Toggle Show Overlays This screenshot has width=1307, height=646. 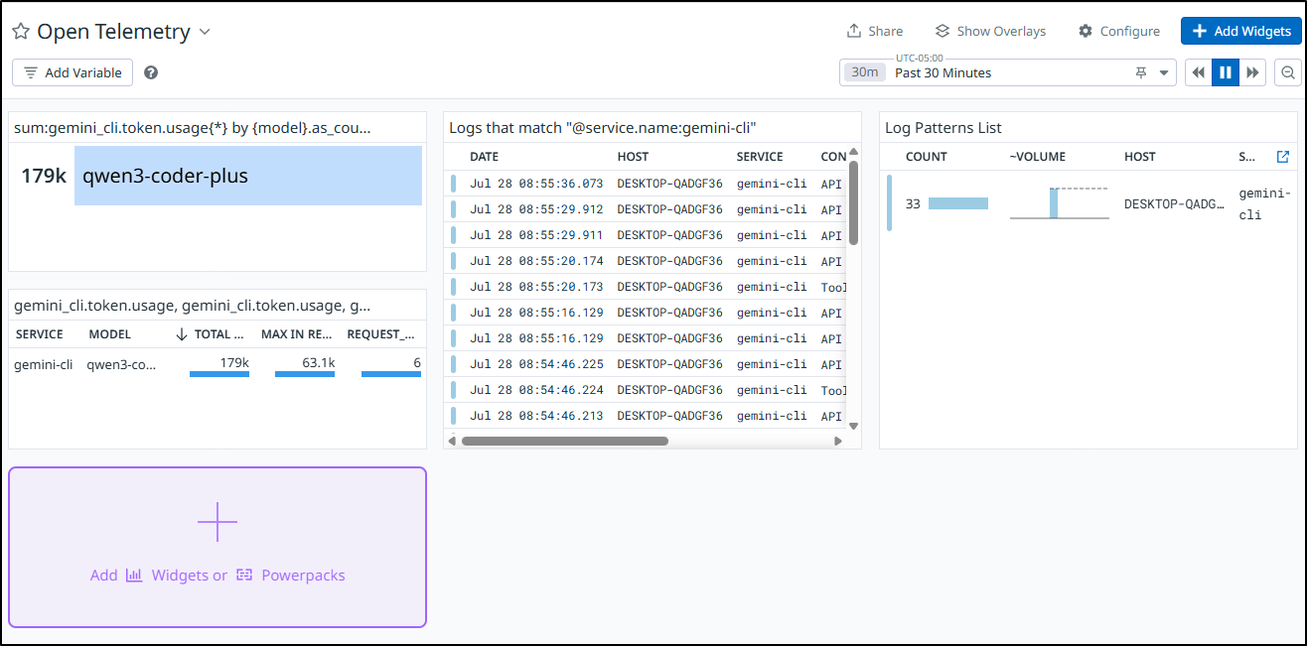(990, 31)
